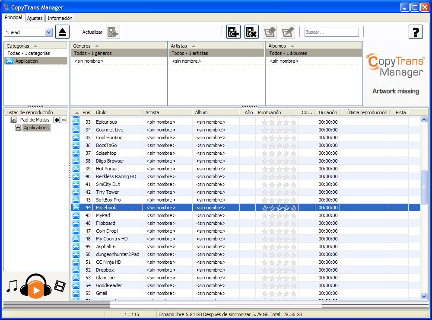Sort Artistas list via header
The width and height of the screenshot is (432, 320).
click(216, 46)
